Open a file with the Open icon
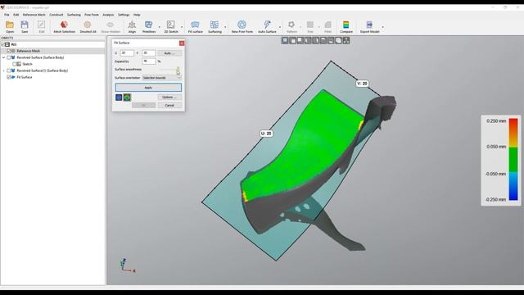Viewport: 524px width, 295px height. (x=10, y=25)
